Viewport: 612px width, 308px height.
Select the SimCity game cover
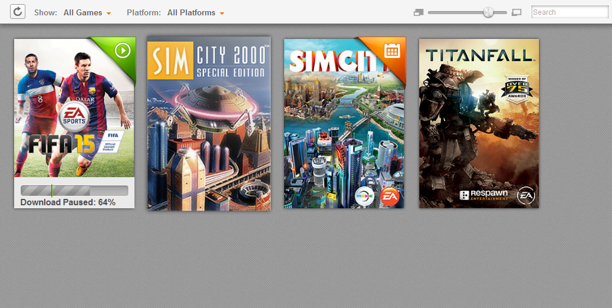pyautogui.click(x=344, y=123)
